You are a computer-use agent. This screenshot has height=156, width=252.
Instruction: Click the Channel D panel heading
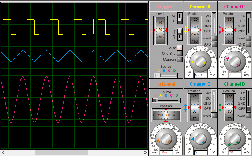pos(234,84)
